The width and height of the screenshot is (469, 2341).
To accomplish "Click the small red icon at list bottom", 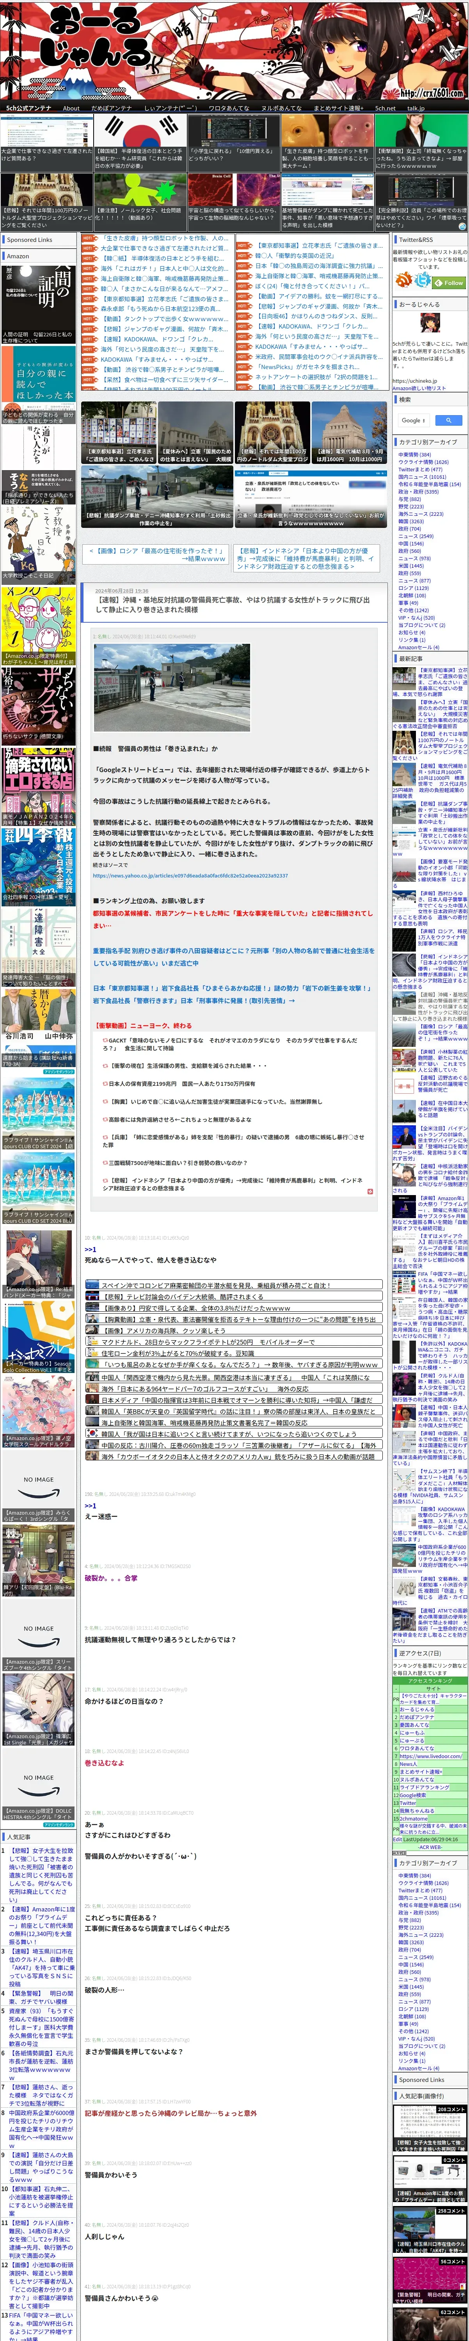I will pos(369,1192).
